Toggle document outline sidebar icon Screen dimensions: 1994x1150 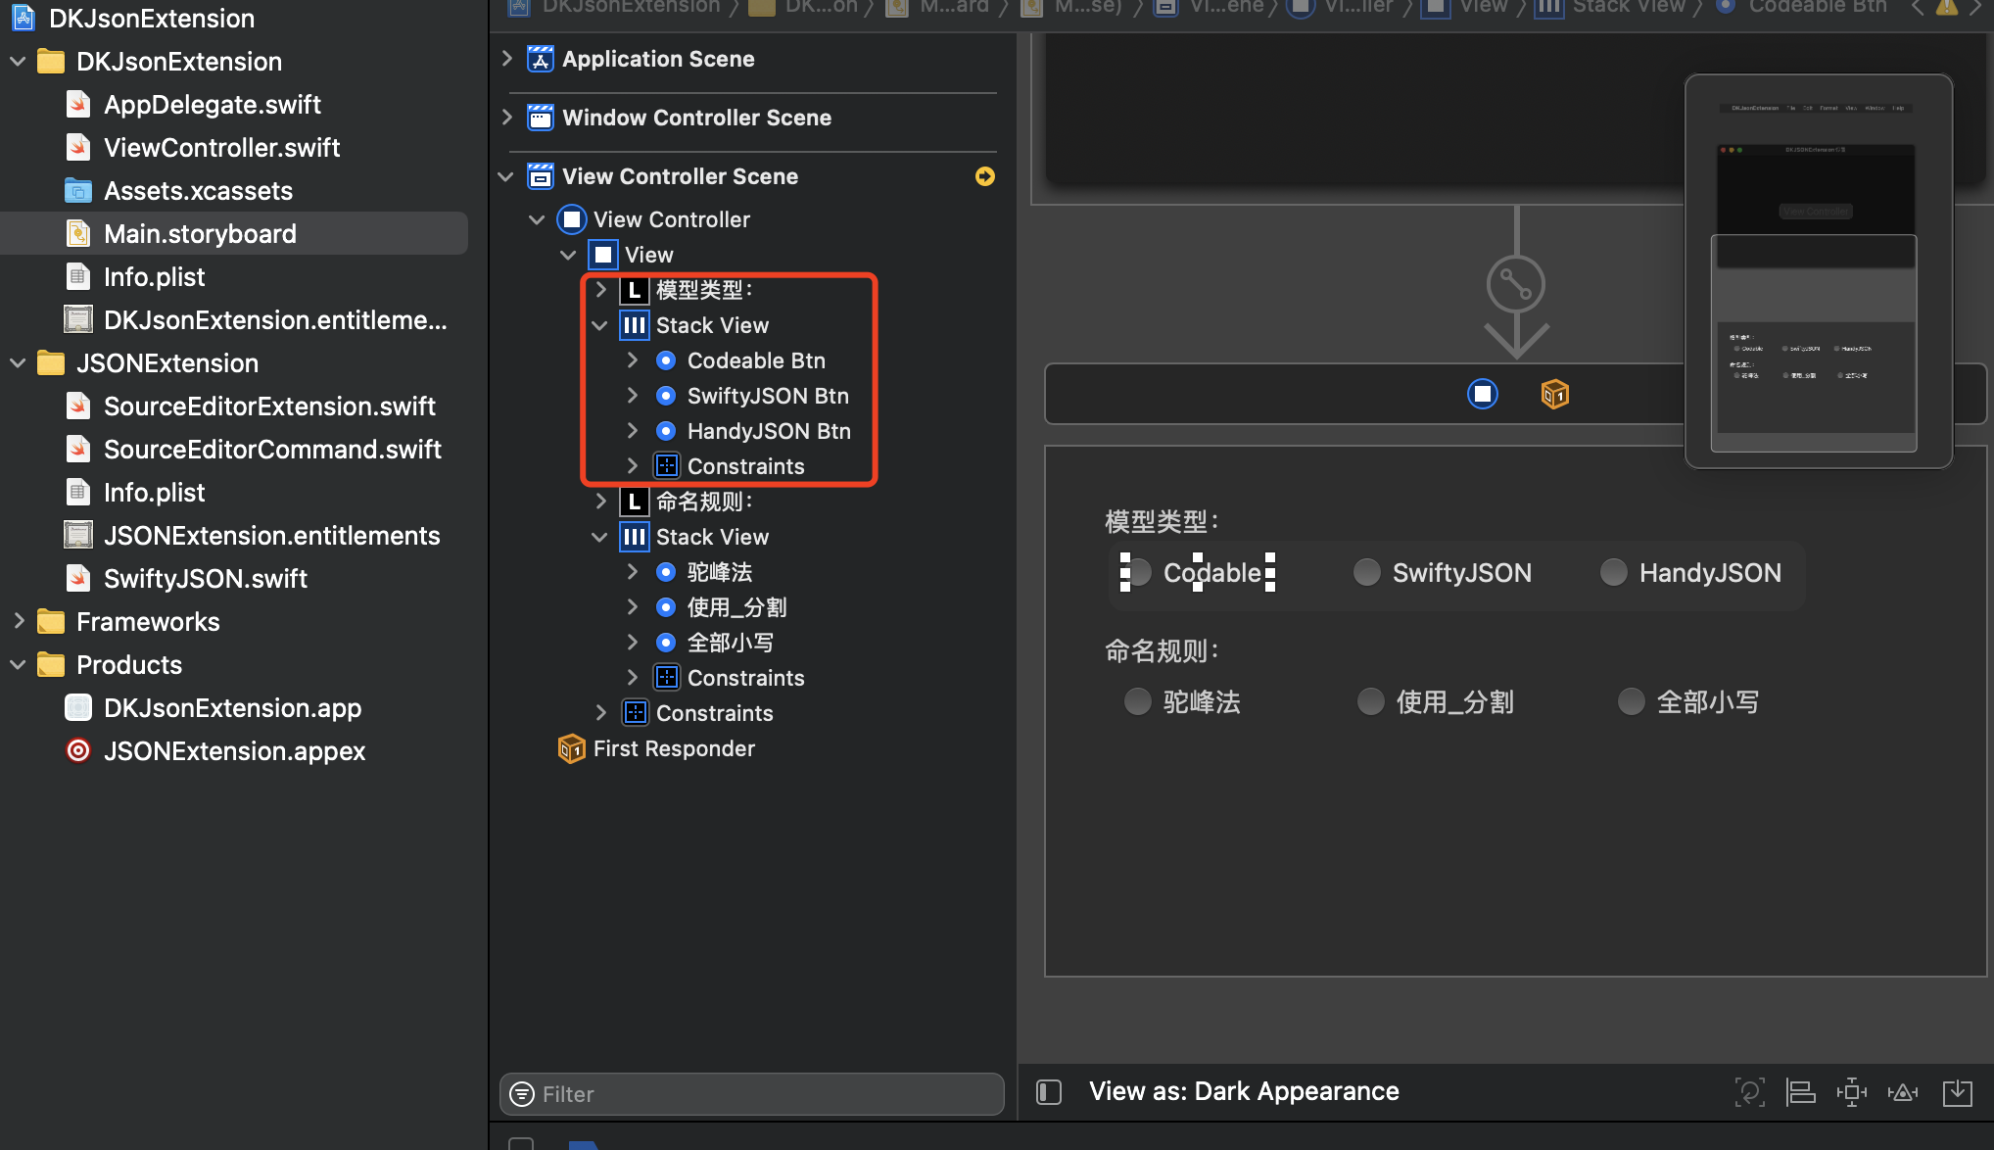[x=1049, y=1091]
